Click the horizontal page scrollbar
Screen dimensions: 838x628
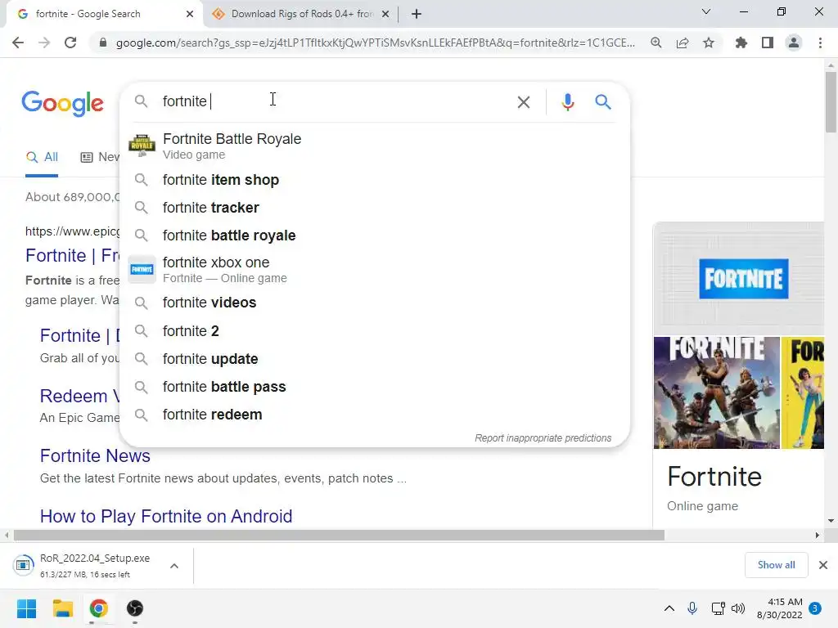339,535
